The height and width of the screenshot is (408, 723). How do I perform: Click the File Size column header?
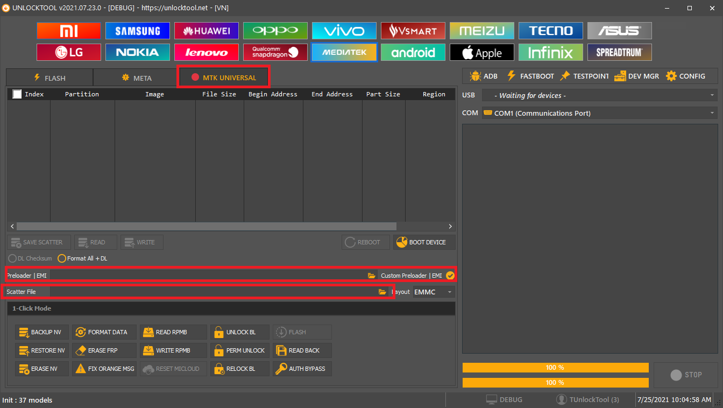[219, 94]
